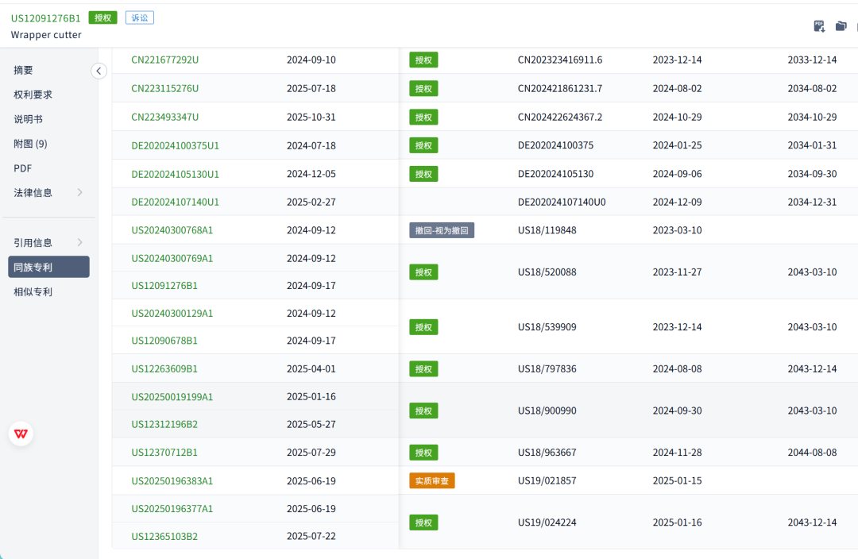Click the Wrapper cutter title text

tap(46, 35)
